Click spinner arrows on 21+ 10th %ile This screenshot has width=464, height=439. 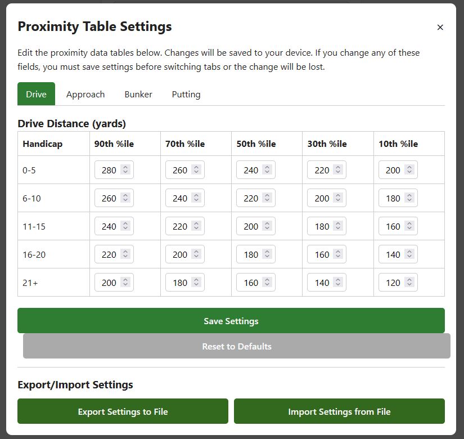point(409,282)
